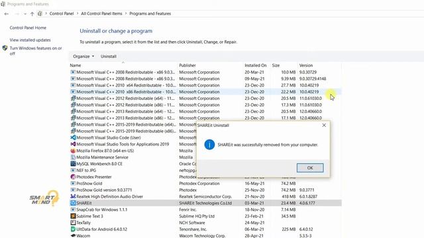The width and height of the screenshot is (424, 238).
Task: Click the Mozilla Firefox icon
Action: 73,151
